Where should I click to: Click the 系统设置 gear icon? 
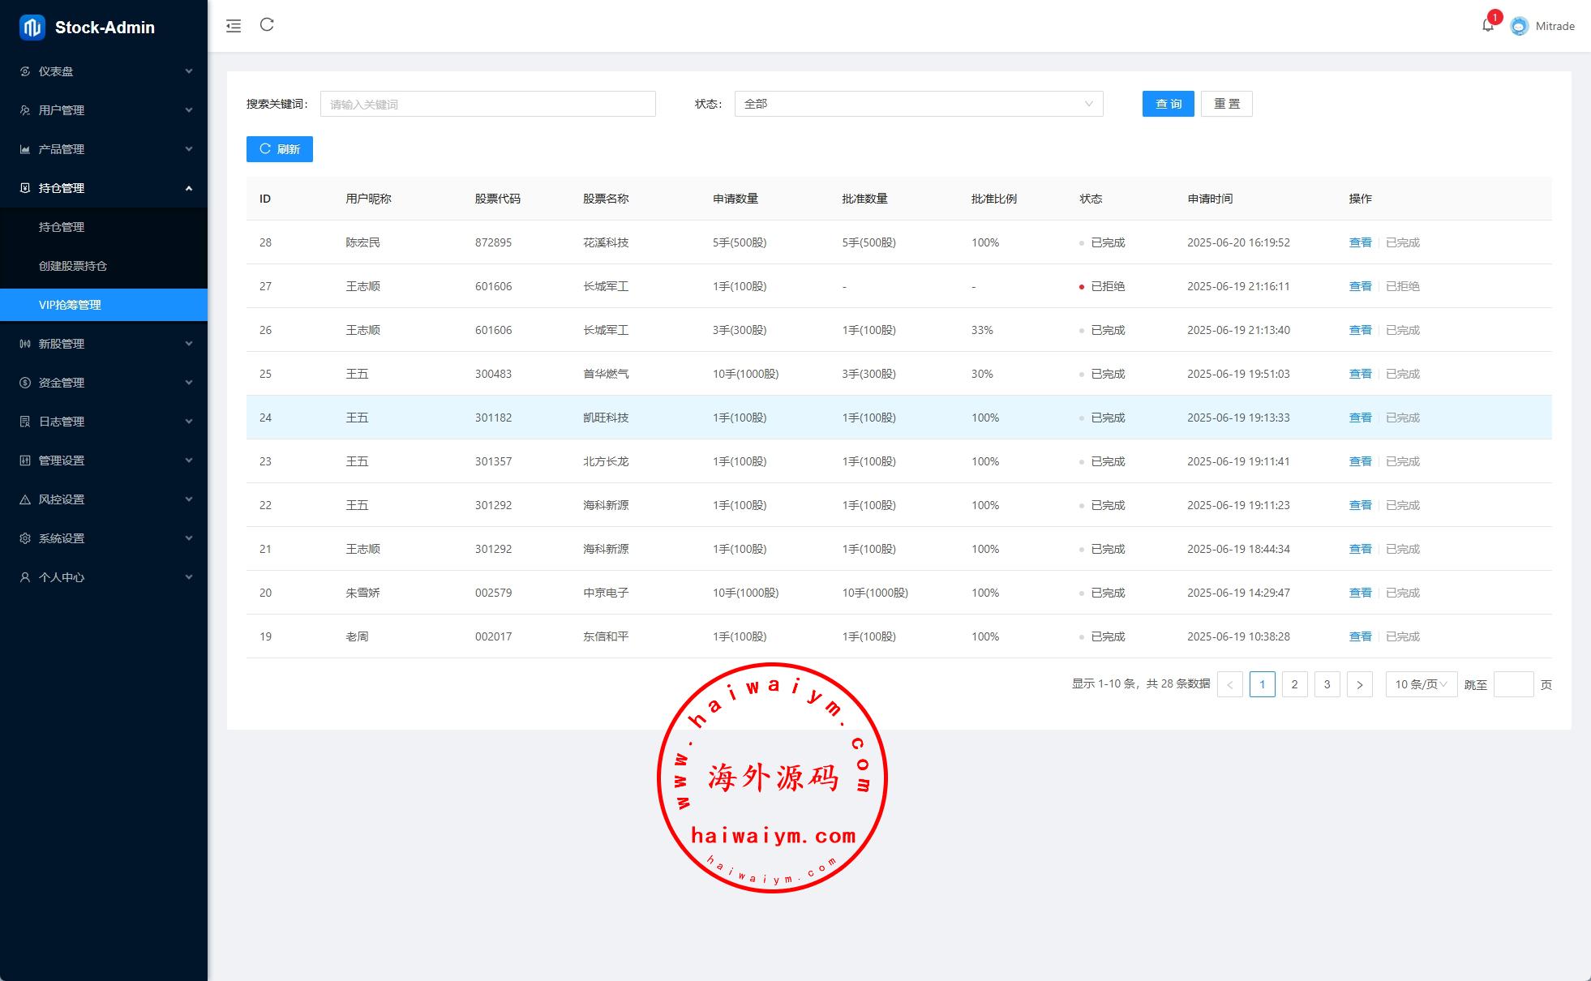click(x=25, y=538)
